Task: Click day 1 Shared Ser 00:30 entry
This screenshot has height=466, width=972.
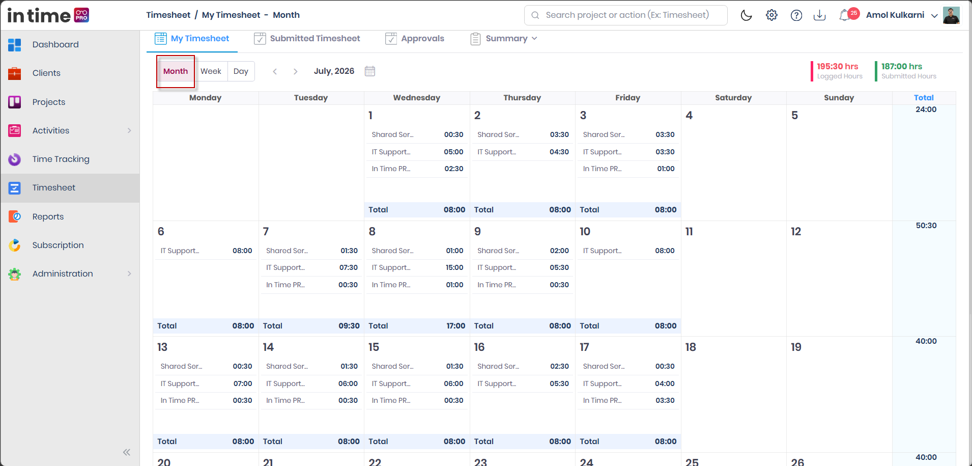Action: pyautogui.click(x=417, y=135)
